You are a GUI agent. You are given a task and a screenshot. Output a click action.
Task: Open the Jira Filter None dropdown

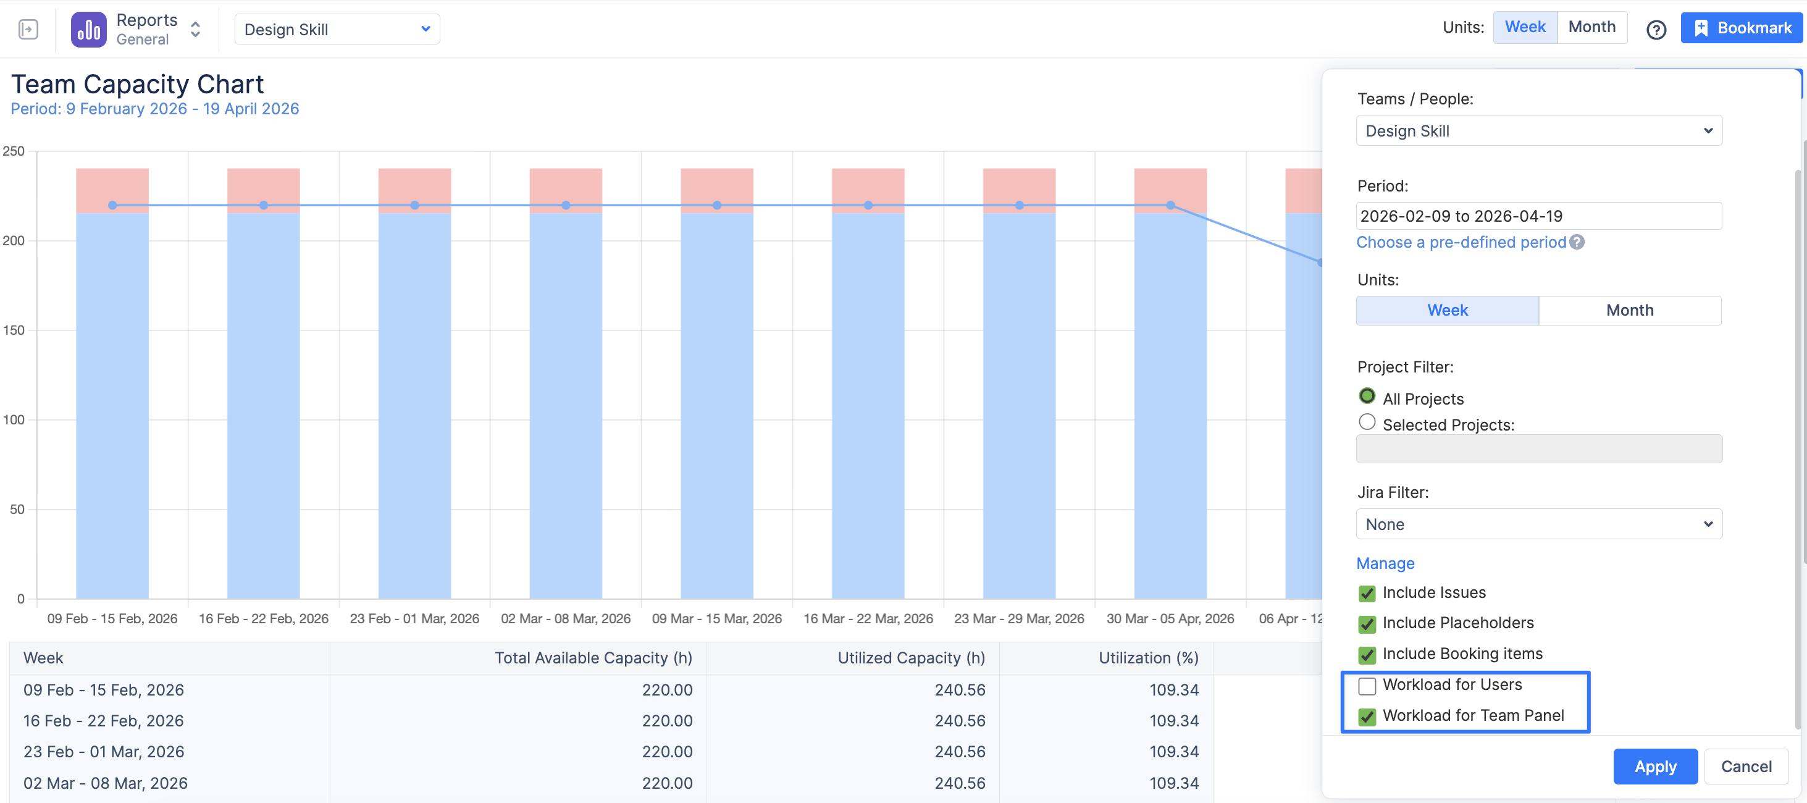pyautogui.click(x=1538, y=524)
